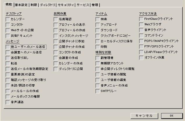The width and height of the screenshot is (185, 121).
Task: Click the キャンセル button
Action: click(144, 115)
